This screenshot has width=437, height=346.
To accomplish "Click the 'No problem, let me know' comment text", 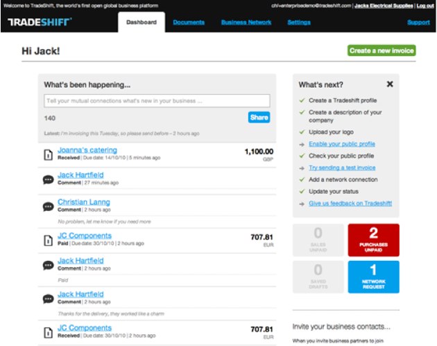I will (x=104, y=221).
